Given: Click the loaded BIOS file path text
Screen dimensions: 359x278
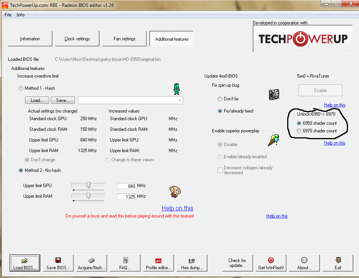Looking at the screenshot, I should pos(108,59).
